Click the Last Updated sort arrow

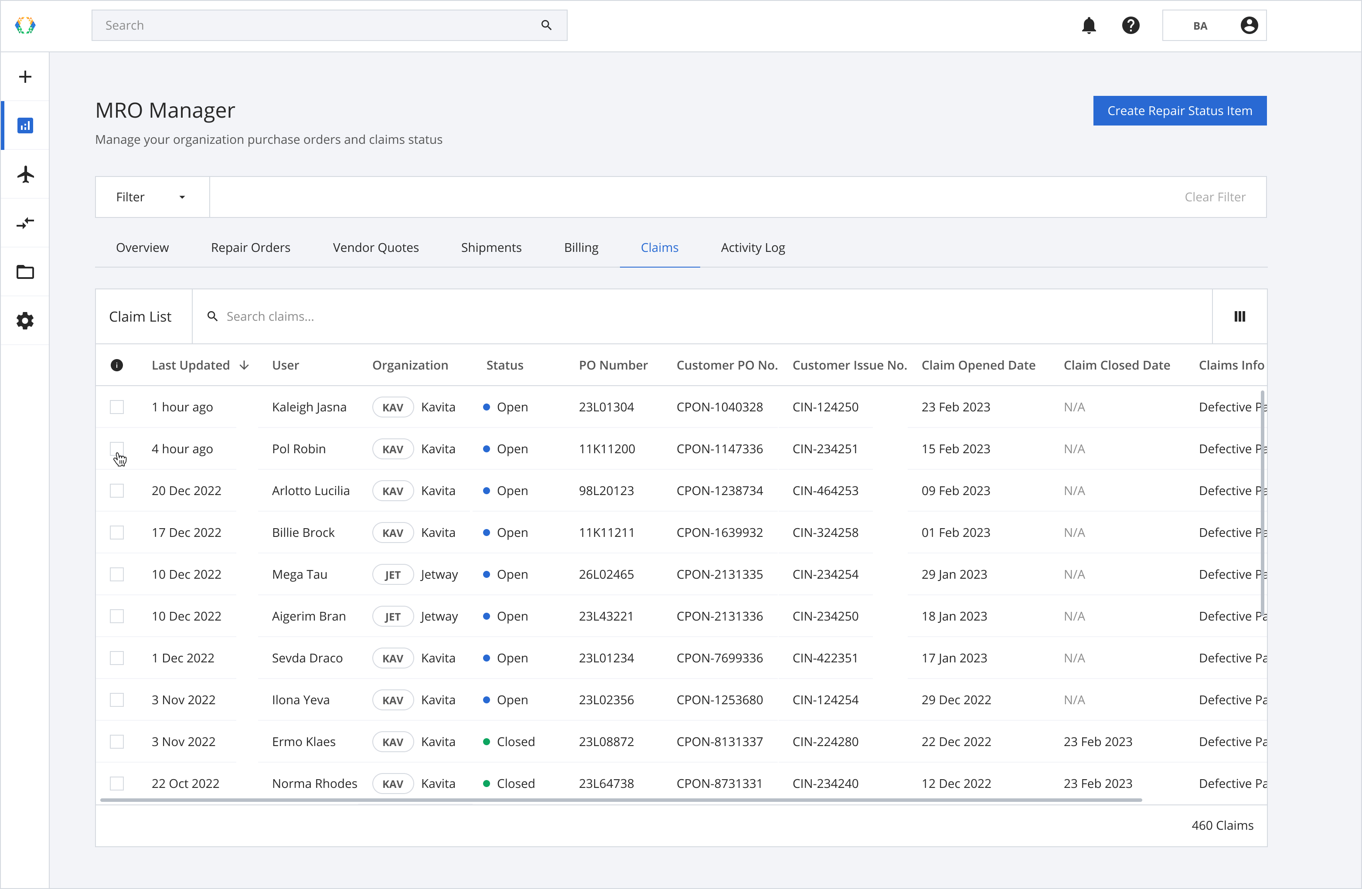pos(244,365)
